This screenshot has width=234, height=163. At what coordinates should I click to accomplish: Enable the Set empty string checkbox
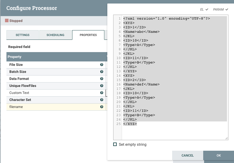click(x=115, y=144)
